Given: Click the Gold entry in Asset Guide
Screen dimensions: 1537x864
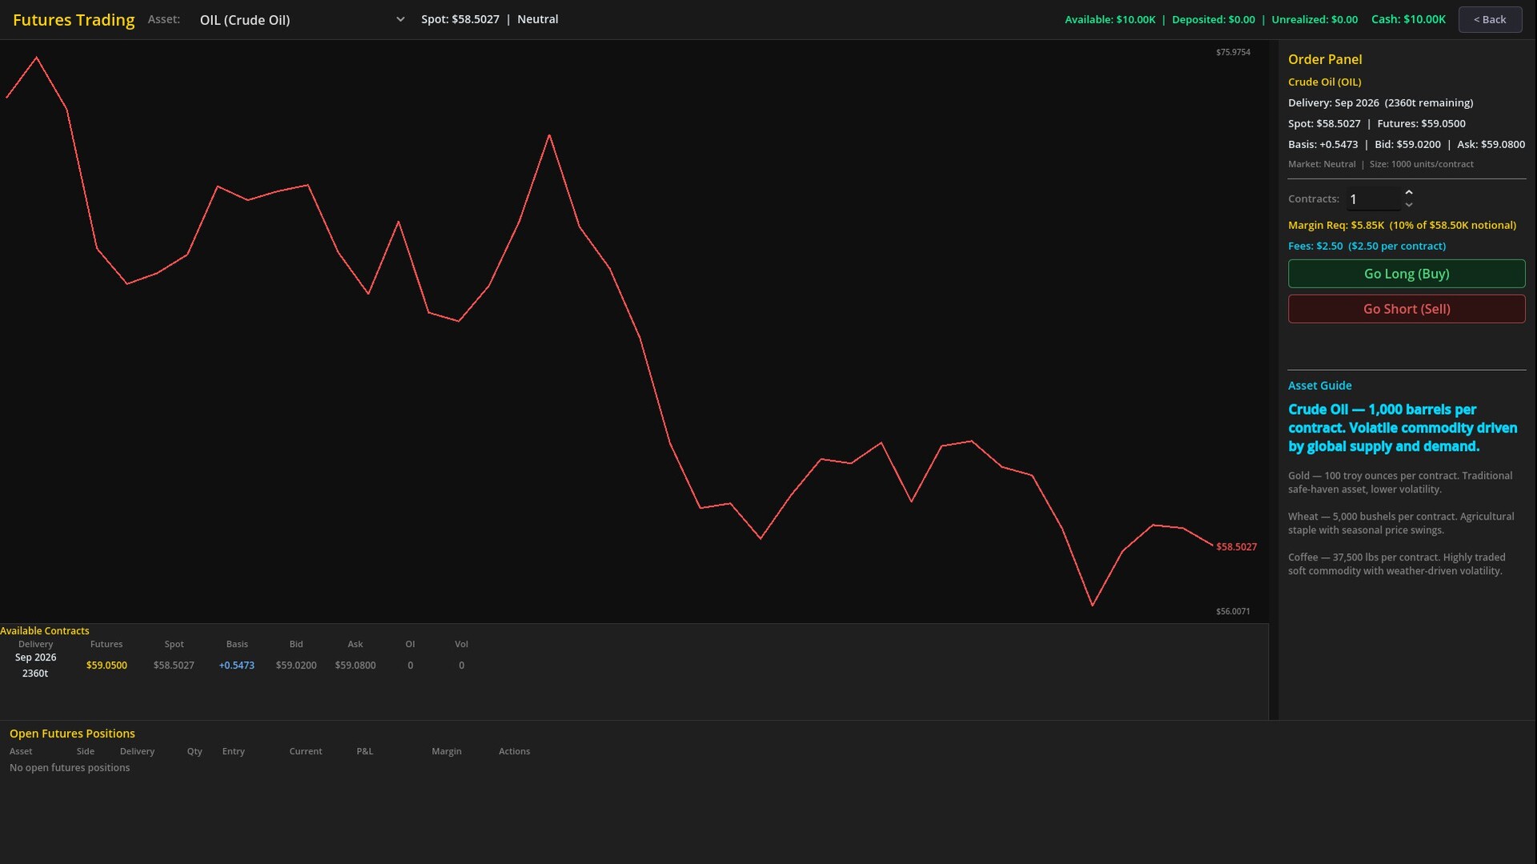Looking at the screenshot, I should point(1399,482).
